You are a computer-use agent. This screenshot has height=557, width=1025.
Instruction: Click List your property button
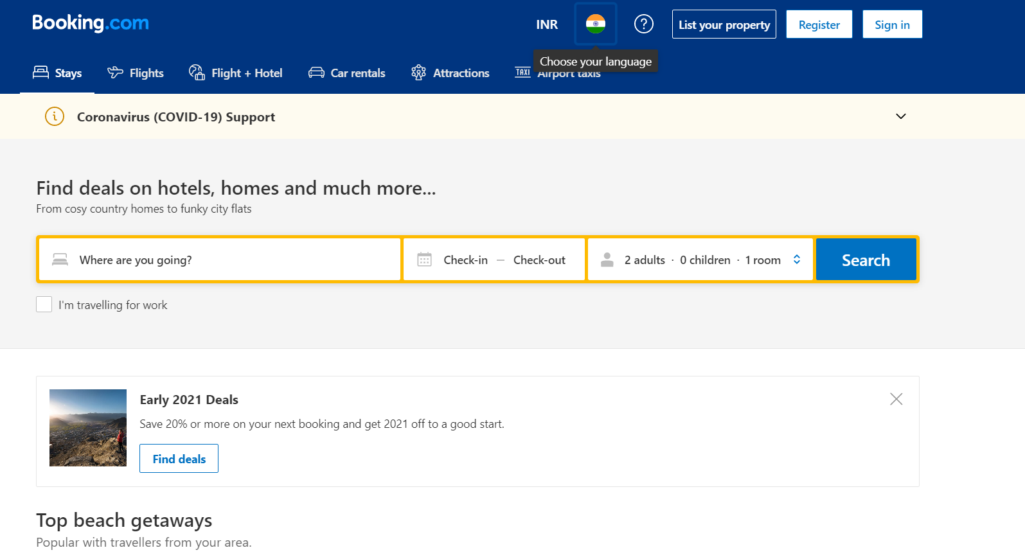tap(724, 24)
